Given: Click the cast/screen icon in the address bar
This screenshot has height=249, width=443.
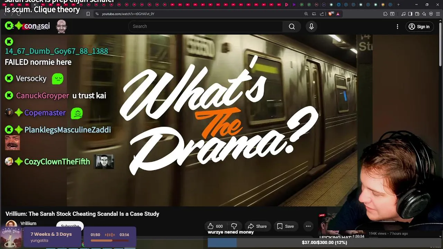Looking at the screenshot, I should 314,14.
